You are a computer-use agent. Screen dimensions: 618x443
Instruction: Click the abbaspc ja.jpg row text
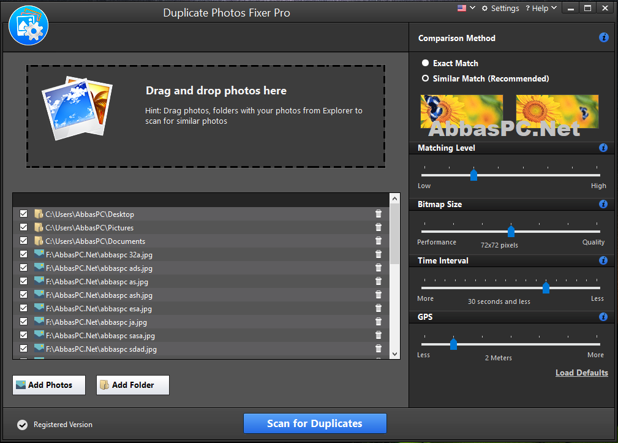click(97, 322)
